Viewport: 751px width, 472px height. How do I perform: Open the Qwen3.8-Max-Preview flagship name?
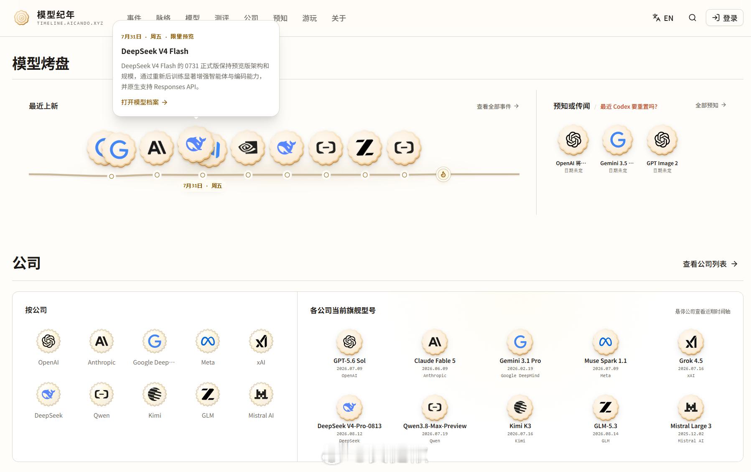point(435,426)
